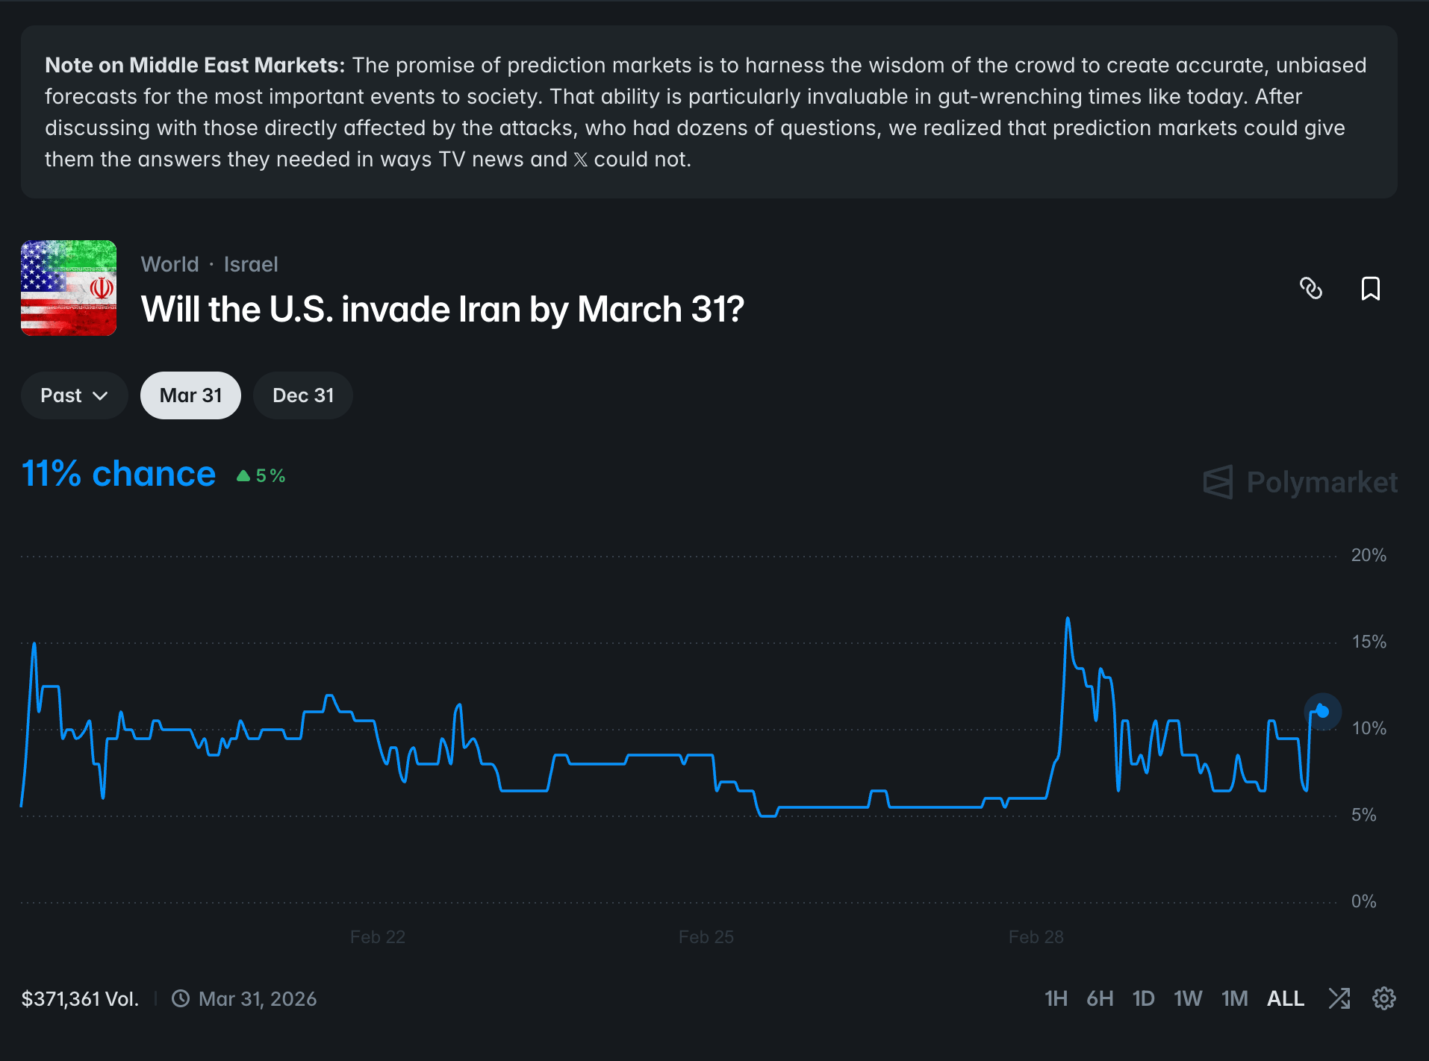Set chart range to 6H
The width and height of the screenshot is (1429, 1061).
pos(1100,998)
